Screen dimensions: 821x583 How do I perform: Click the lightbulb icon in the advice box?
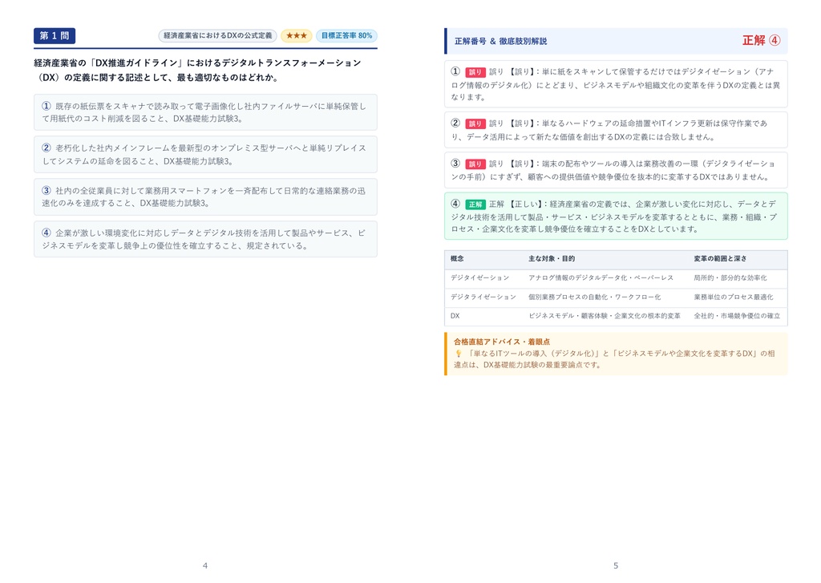[x=458, y=354]
